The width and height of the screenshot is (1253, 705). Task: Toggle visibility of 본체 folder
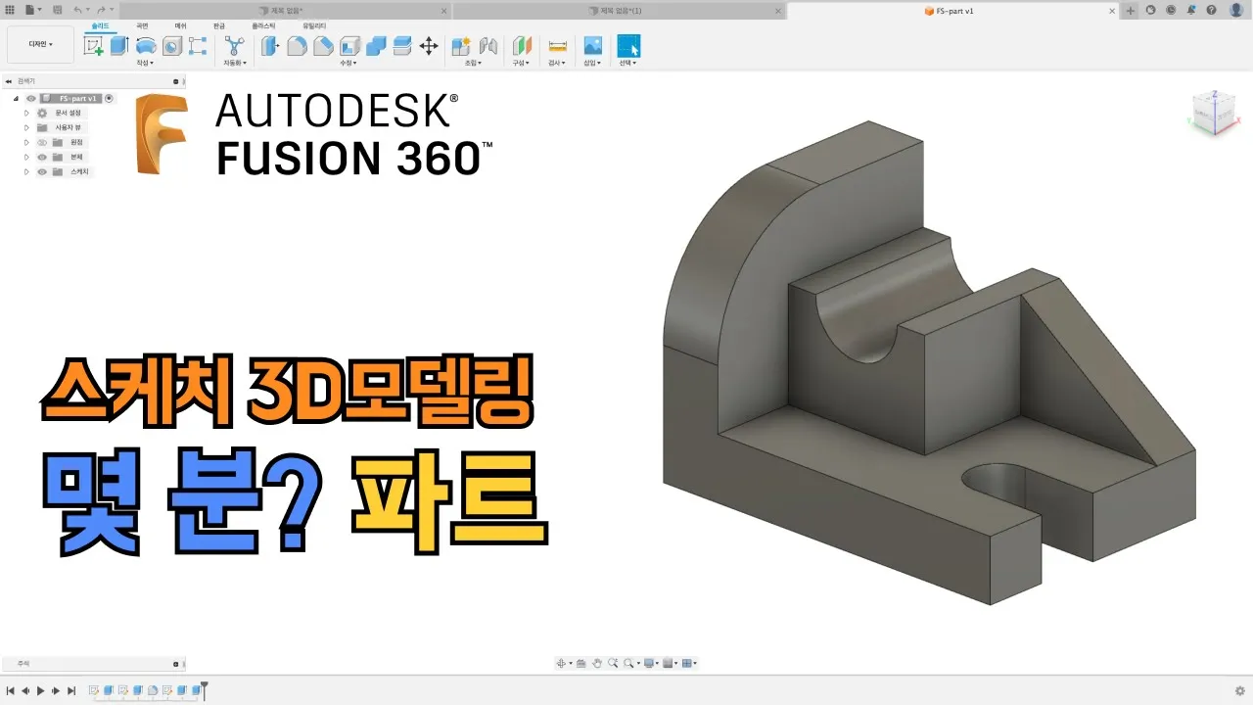coord(42,157)
